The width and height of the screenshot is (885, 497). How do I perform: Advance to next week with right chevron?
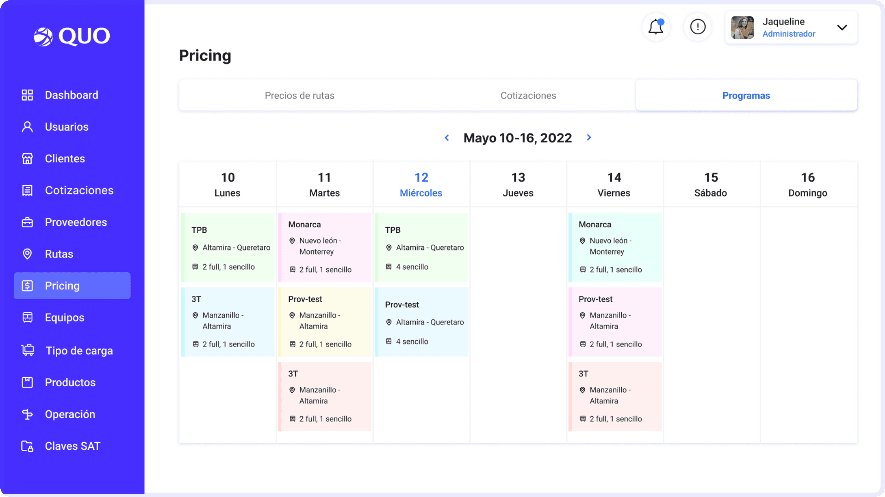589,137
